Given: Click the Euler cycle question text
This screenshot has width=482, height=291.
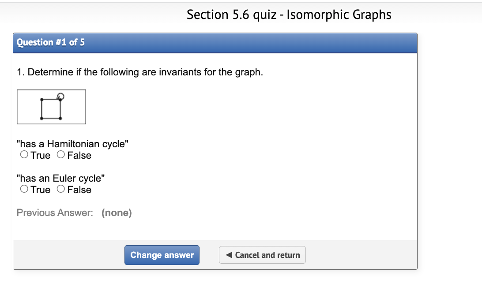Looking at the screenshot, I should [61, 178].
